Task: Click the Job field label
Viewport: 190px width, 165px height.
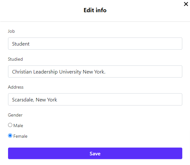Action: pyautogui.click(x=11, y=31)
